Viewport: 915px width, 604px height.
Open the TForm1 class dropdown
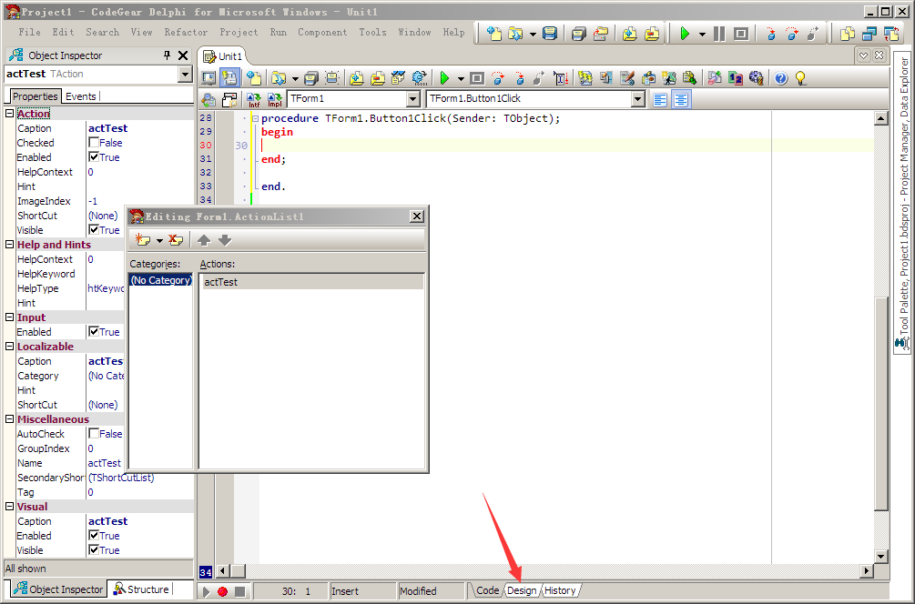(412, 99)
